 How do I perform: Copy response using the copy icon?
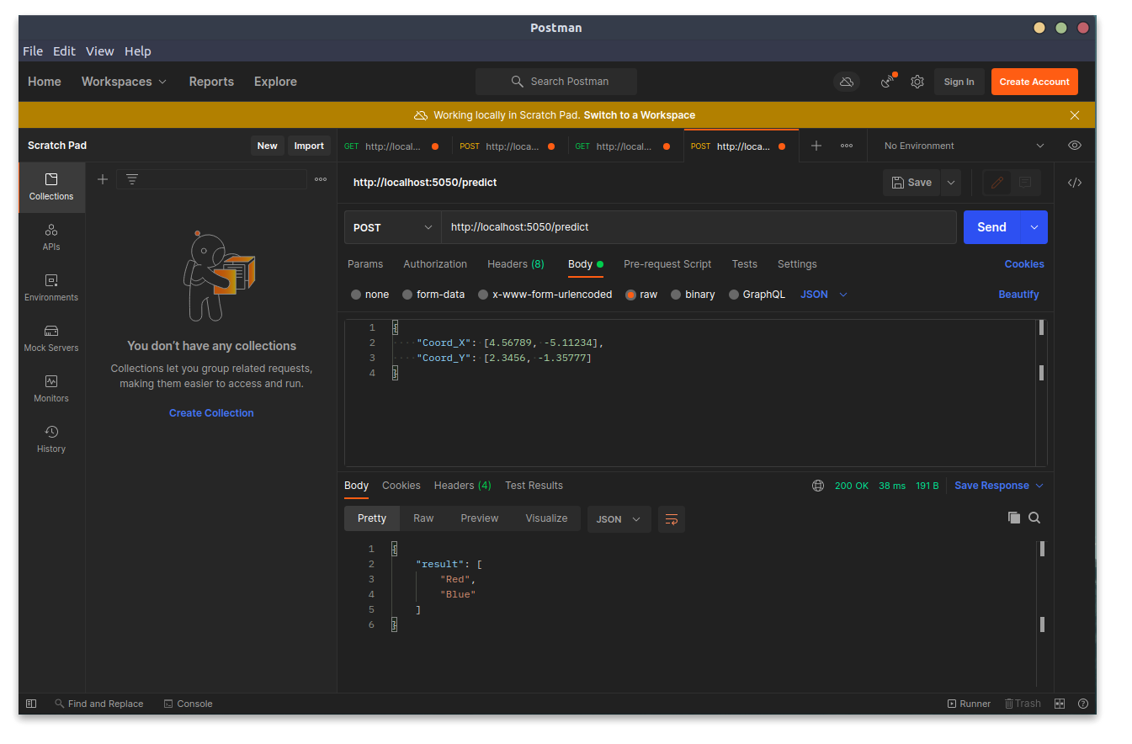click(x=1013, y=518)
